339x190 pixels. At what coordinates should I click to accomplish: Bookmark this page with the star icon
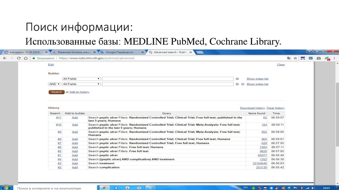click(x=295, y=58)
